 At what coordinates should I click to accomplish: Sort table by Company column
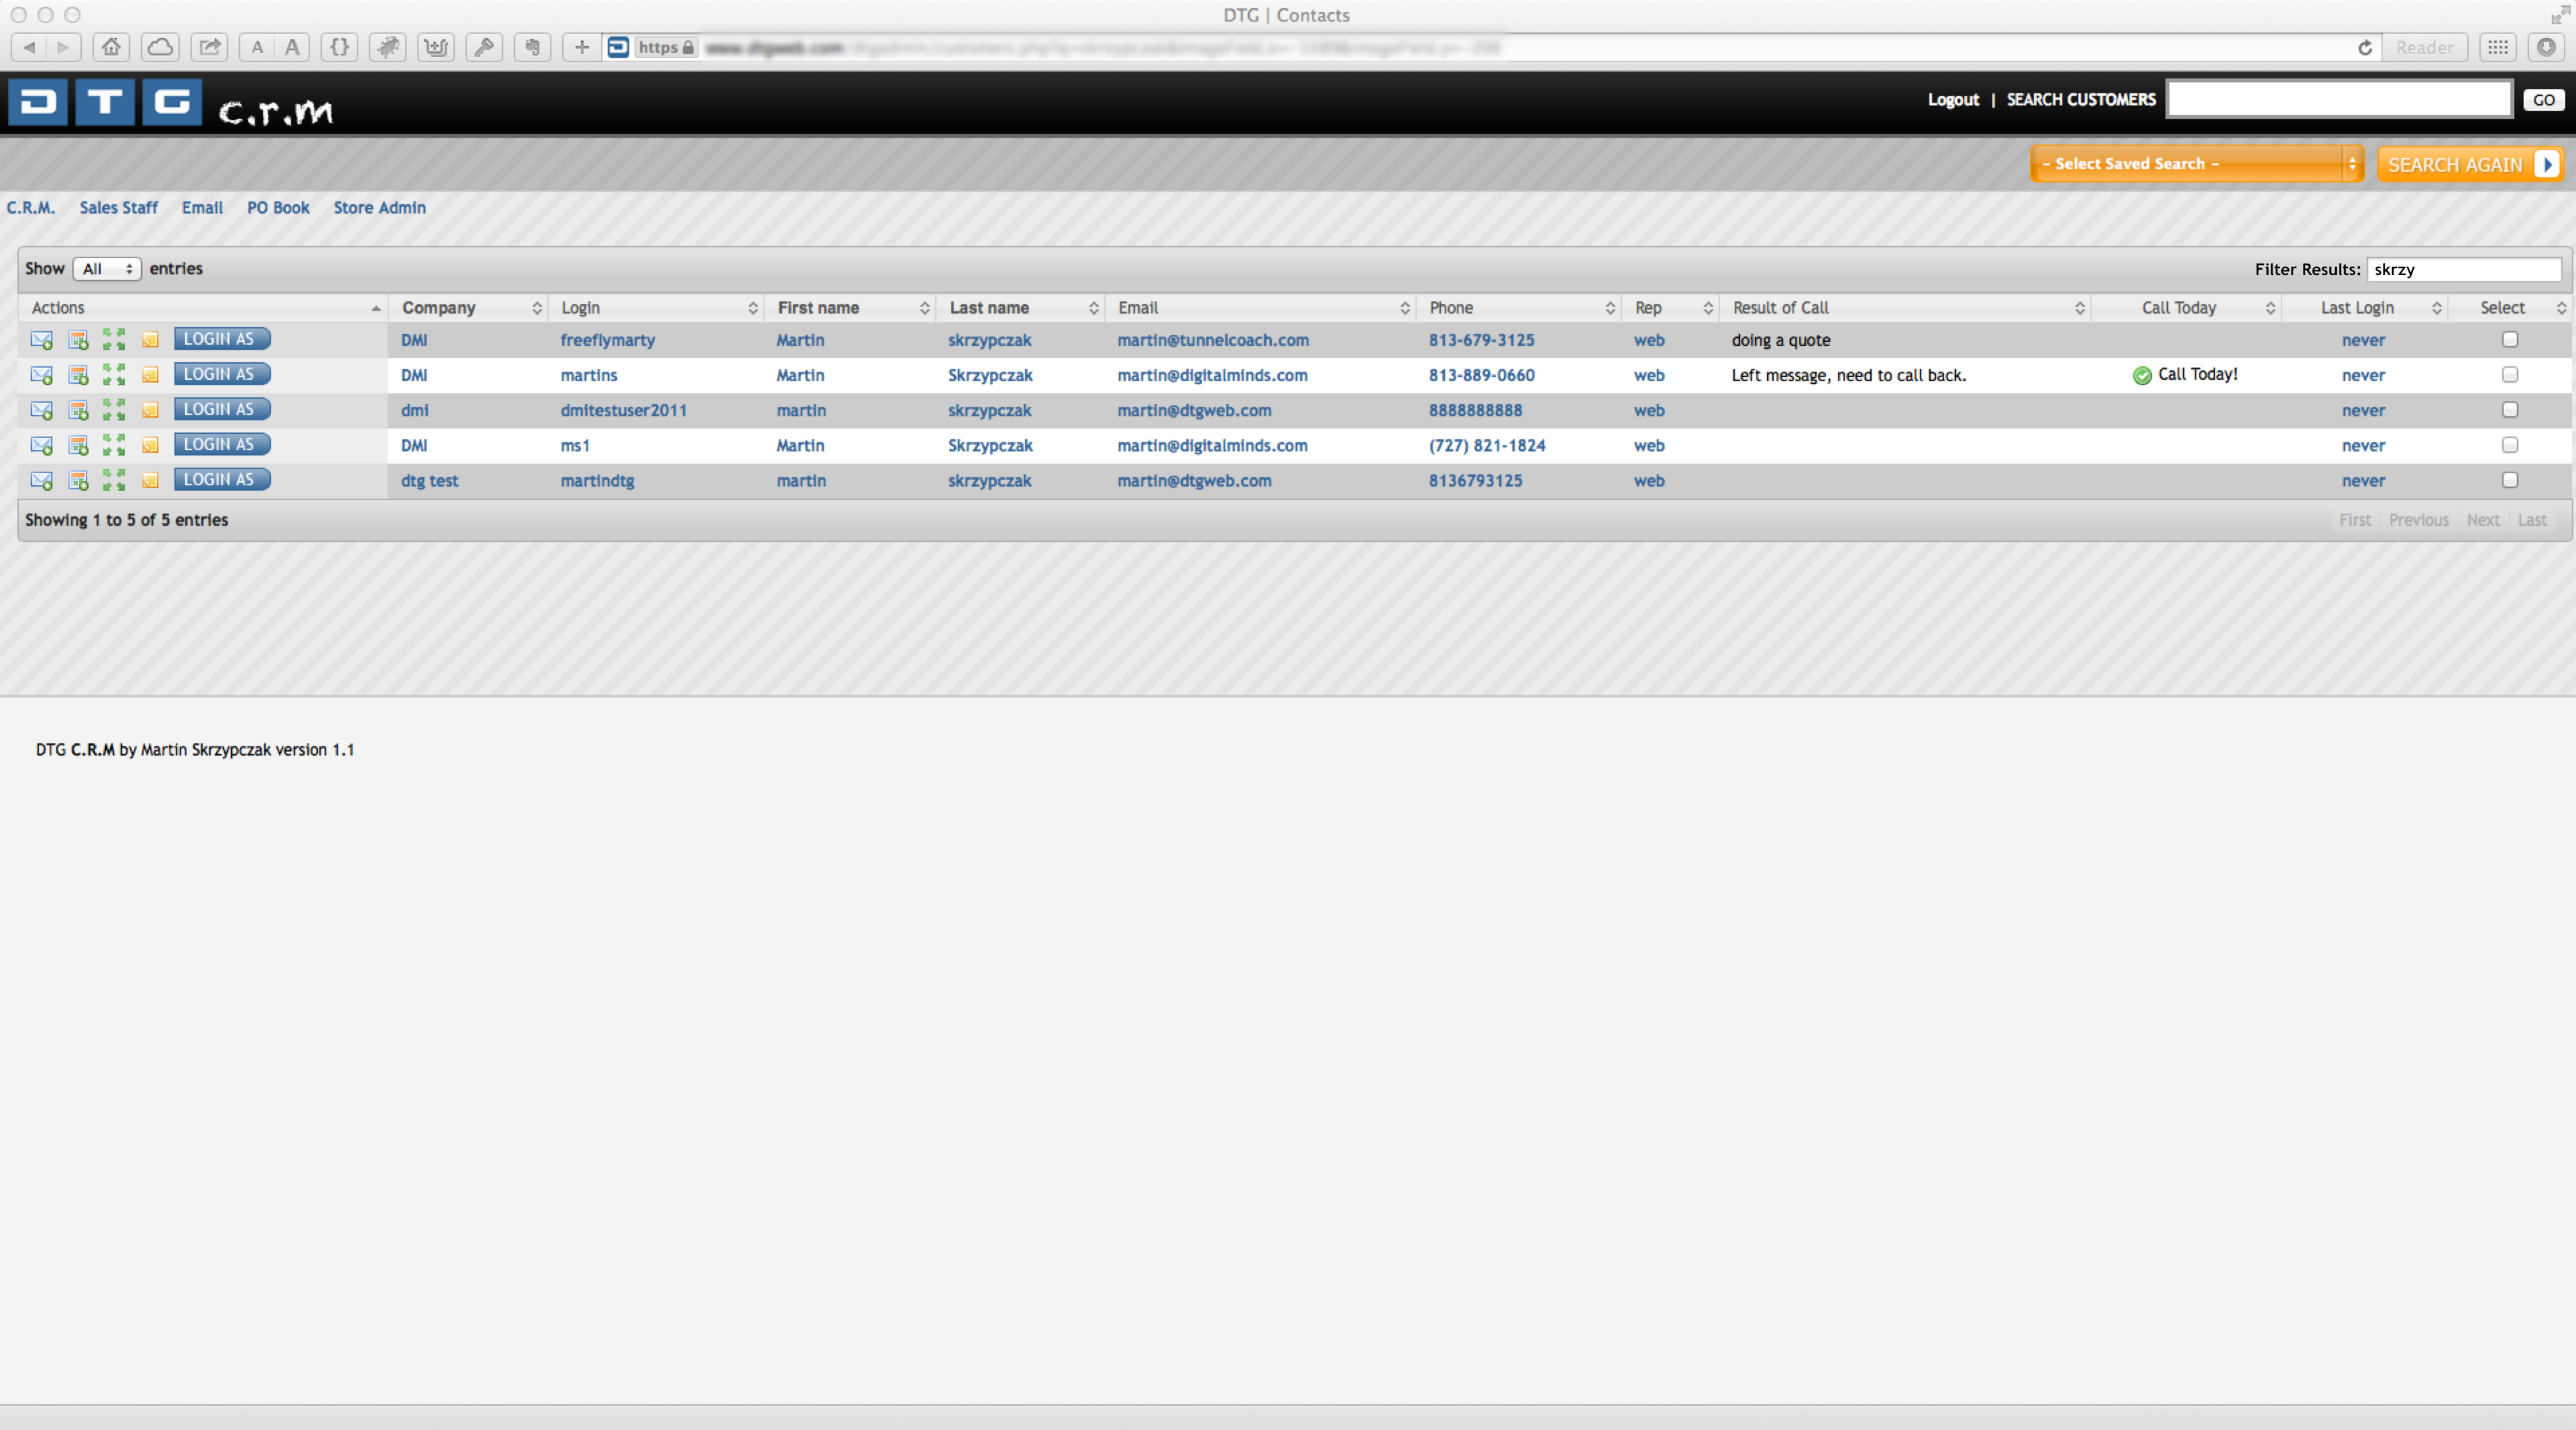(469, 308)
